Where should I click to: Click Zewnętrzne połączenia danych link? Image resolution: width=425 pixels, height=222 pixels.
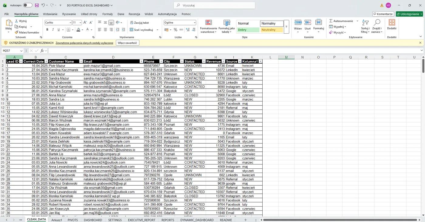[84, 43]
